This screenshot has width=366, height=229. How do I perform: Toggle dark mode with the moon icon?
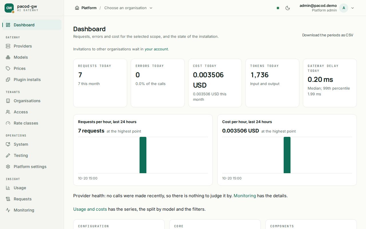coord(288,8)
